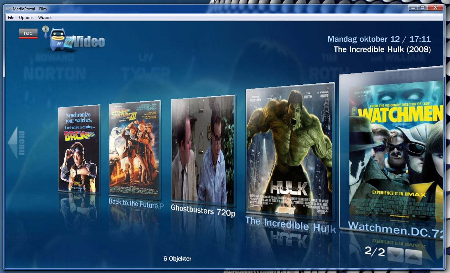Maximize the MediaPortal window
The width and height of the screenshot is (450, 273).
tap(422, 7)
